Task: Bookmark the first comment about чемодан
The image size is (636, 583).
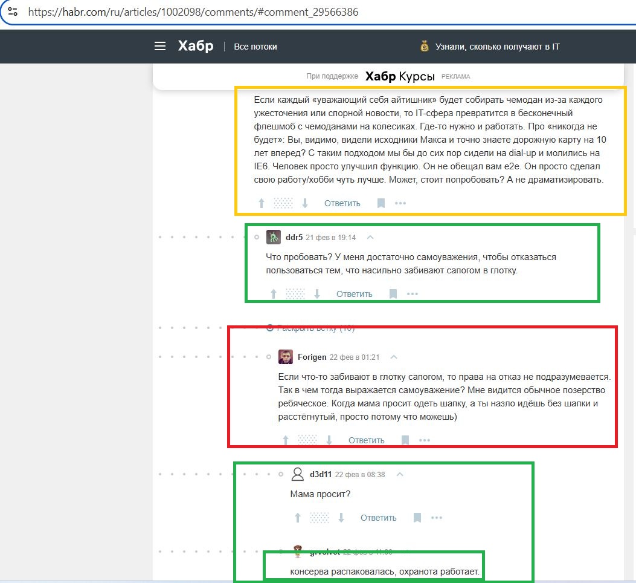Action: tap(381, 204)
